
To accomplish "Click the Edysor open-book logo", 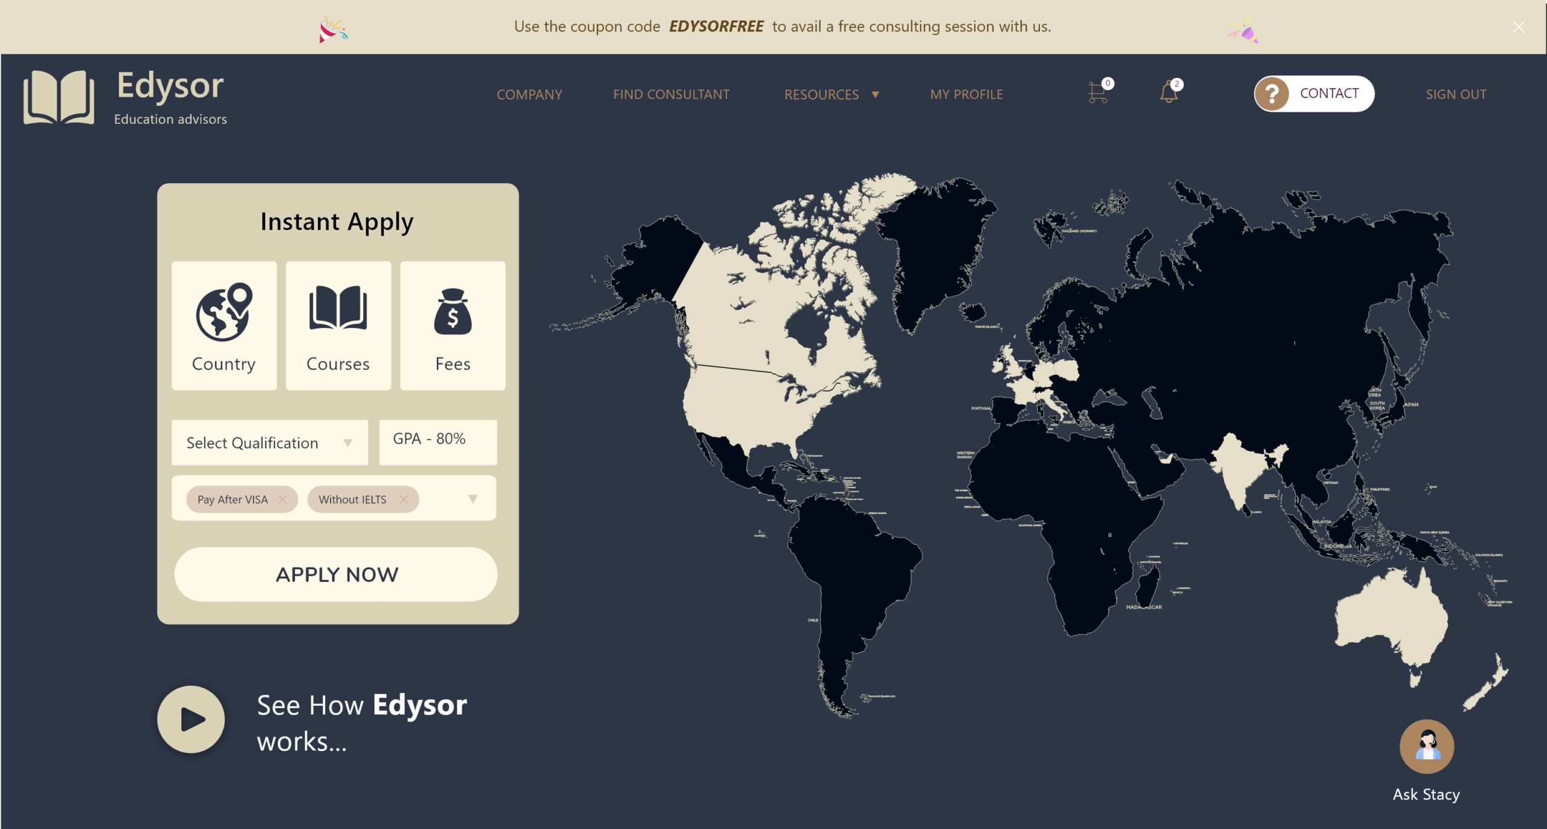I will [59, 97].
